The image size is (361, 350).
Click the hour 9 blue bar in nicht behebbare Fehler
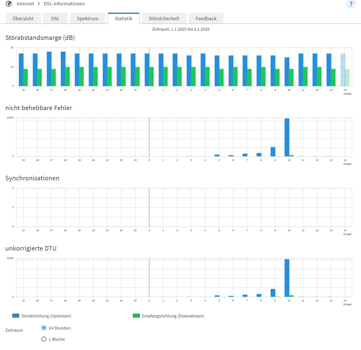[273, 152]
